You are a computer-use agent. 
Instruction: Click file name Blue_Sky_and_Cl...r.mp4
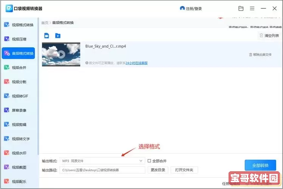106,46
